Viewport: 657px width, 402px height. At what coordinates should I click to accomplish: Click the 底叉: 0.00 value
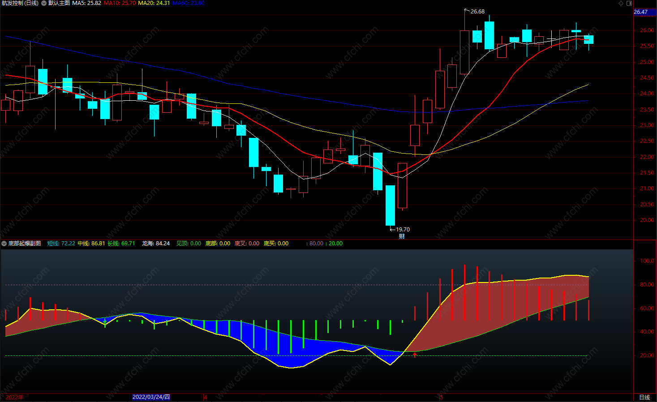pos(247,244)
